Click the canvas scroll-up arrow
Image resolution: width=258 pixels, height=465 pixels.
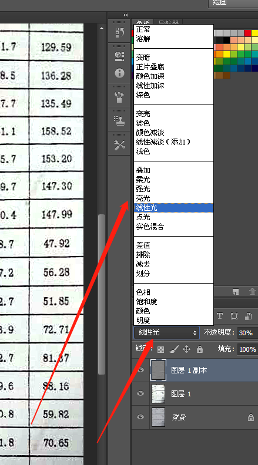click(102, 28)
